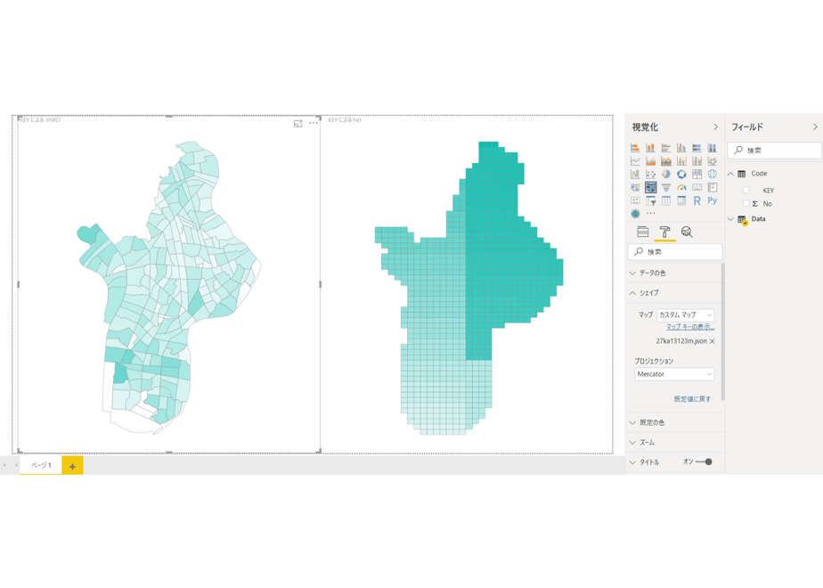Select the KEY による JINKO title text

tap(40, 119)
